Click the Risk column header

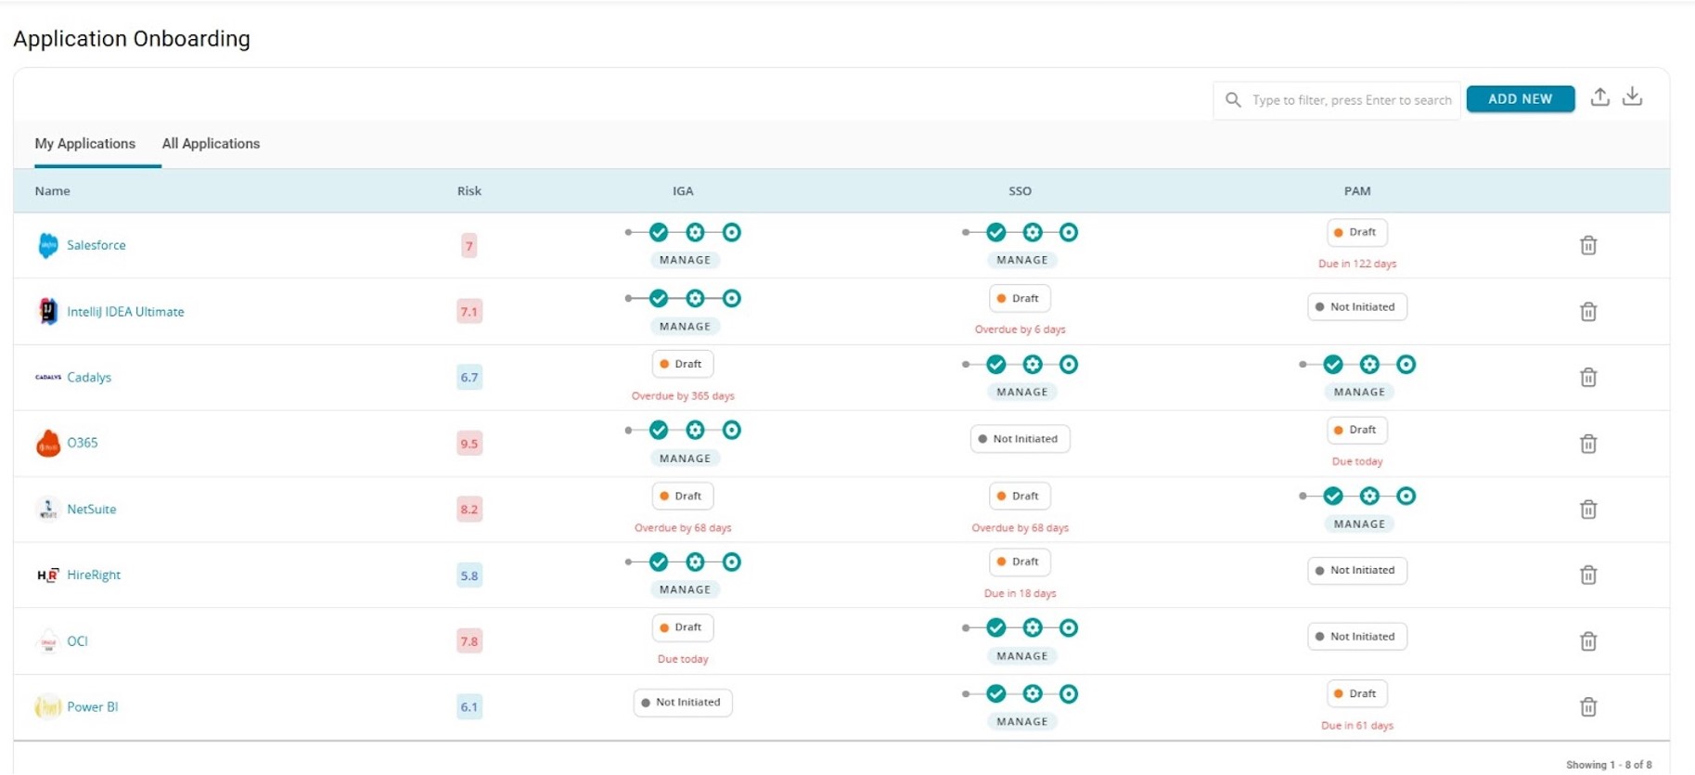[x=469, y=190]
